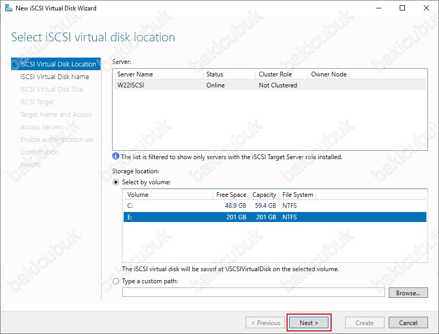This screenshot has width=439, height=334.
Task: Open the Access Servers step
Action: pyautogui.click(x=42, y=127)
